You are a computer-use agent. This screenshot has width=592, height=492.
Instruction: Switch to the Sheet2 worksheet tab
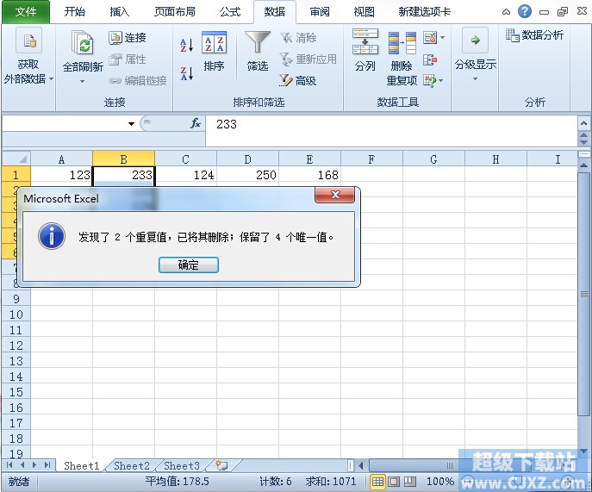point(132,466)
